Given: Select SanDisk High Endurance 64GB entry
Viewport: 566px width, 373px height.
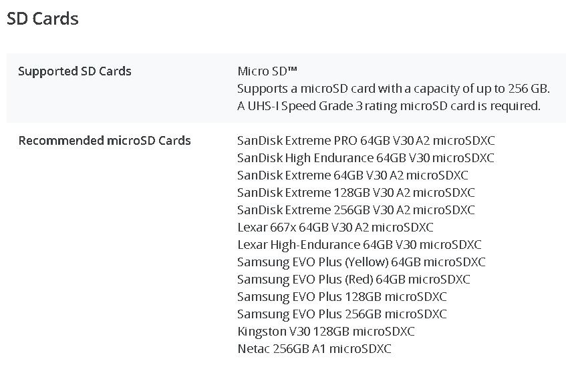Looking at the screenshot, I should point(366,158).
